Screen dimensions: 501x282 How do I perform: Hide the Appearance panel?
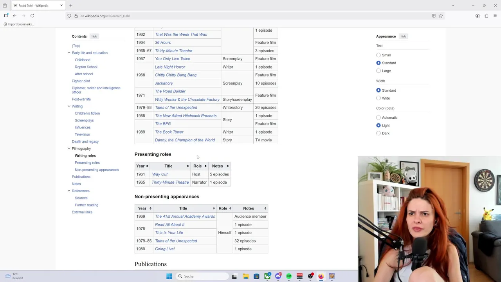coord(403,36)
